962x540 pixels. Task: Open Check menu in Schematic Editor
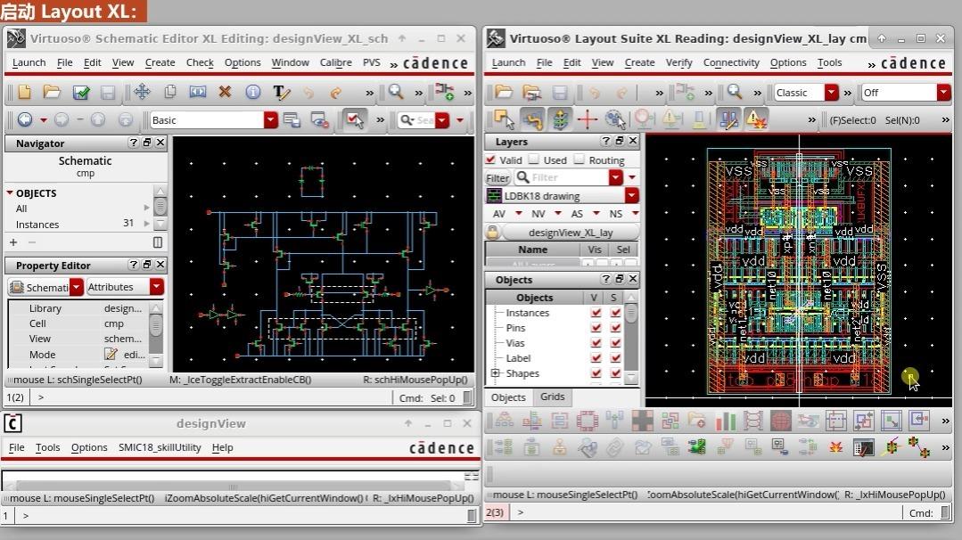[x=200, y=62]
